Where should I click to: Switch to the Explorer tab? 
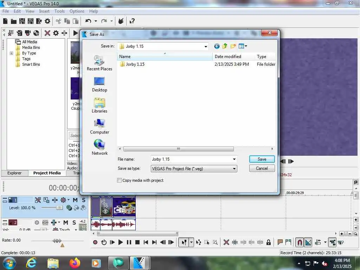coord(14,173)
